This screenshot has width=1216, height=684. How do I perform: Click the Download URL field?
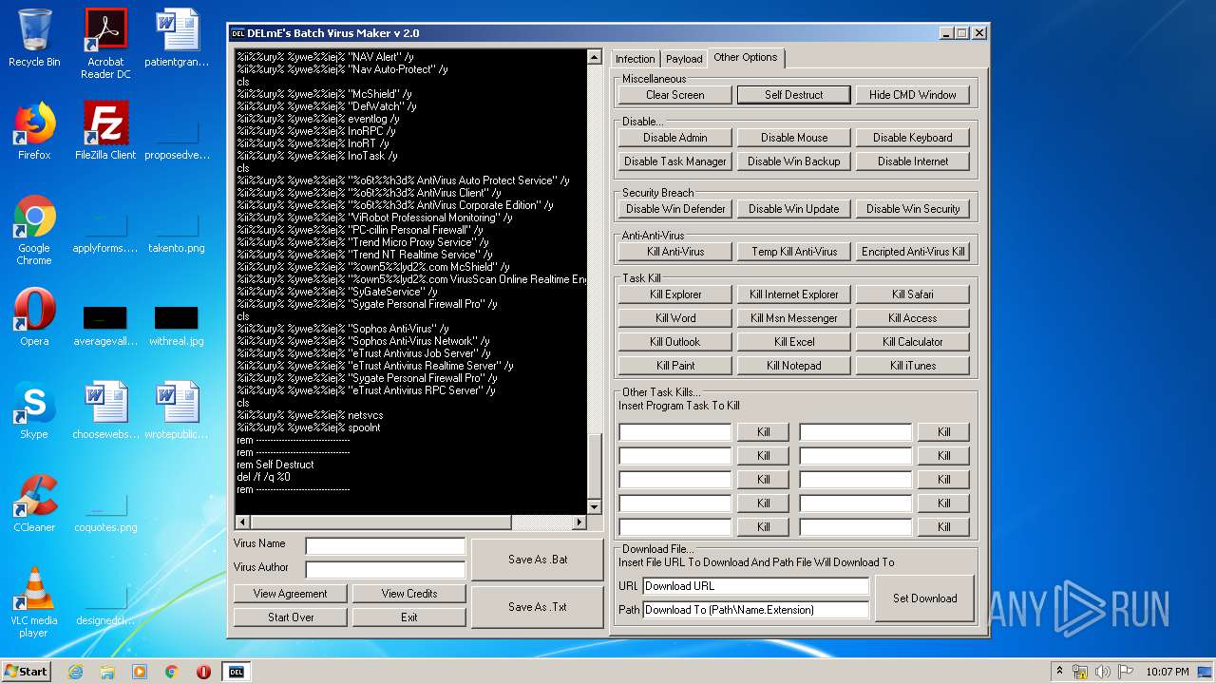756,586
